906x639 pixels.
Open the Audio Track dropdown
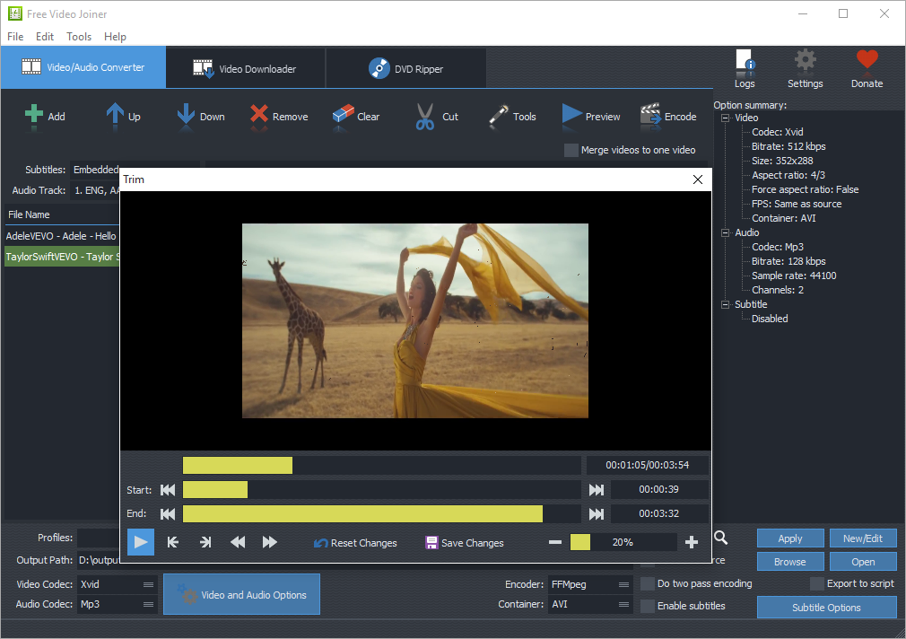tap(95, 190)
